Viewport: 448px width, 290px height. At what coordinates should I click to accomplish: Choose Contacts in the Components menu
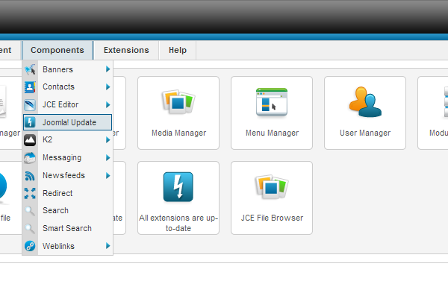pos(67,86)
